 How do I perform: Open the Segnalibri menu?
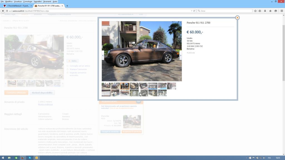click(x=38, y=1)
